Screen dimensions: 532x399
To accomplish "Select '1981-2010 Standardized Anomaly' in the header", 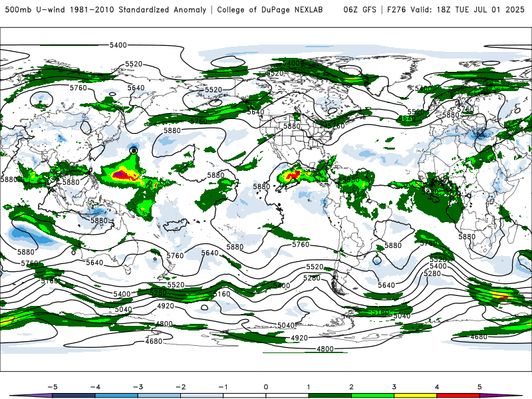I will click(138, 9).
